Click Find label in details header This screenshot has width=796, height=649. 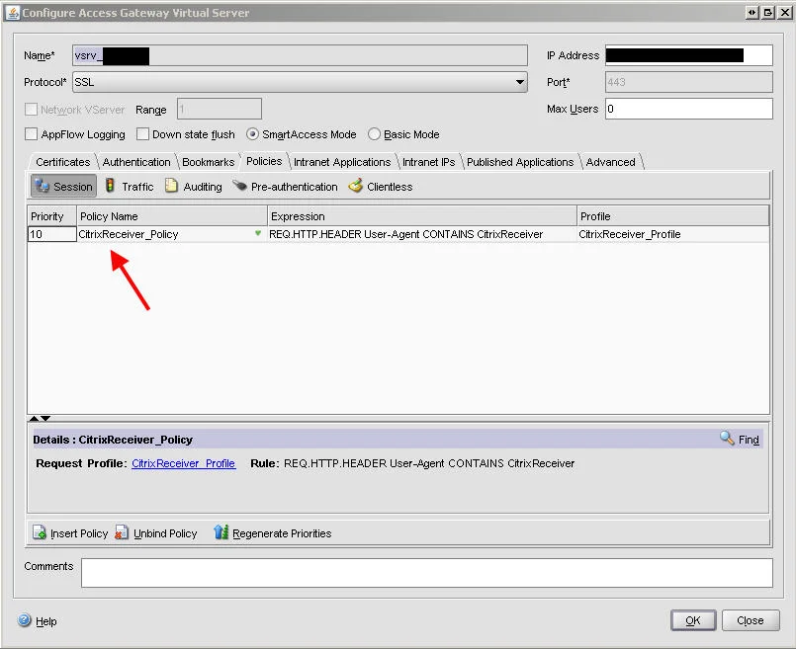(749, 440)
